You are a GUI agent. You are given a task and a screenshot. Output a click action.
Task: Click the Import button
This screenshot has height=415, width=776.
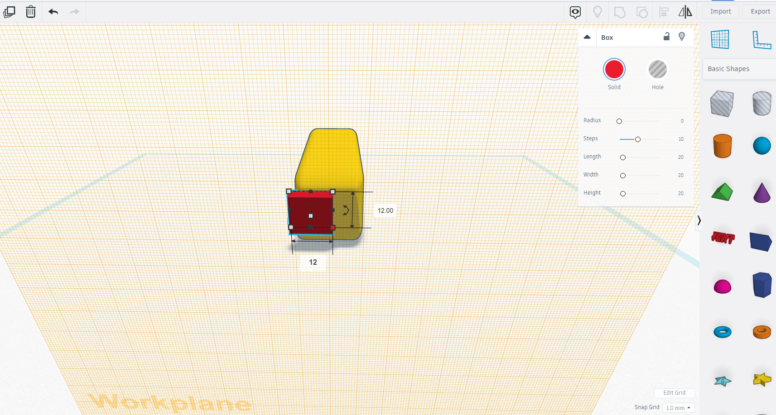coord(720,12)
